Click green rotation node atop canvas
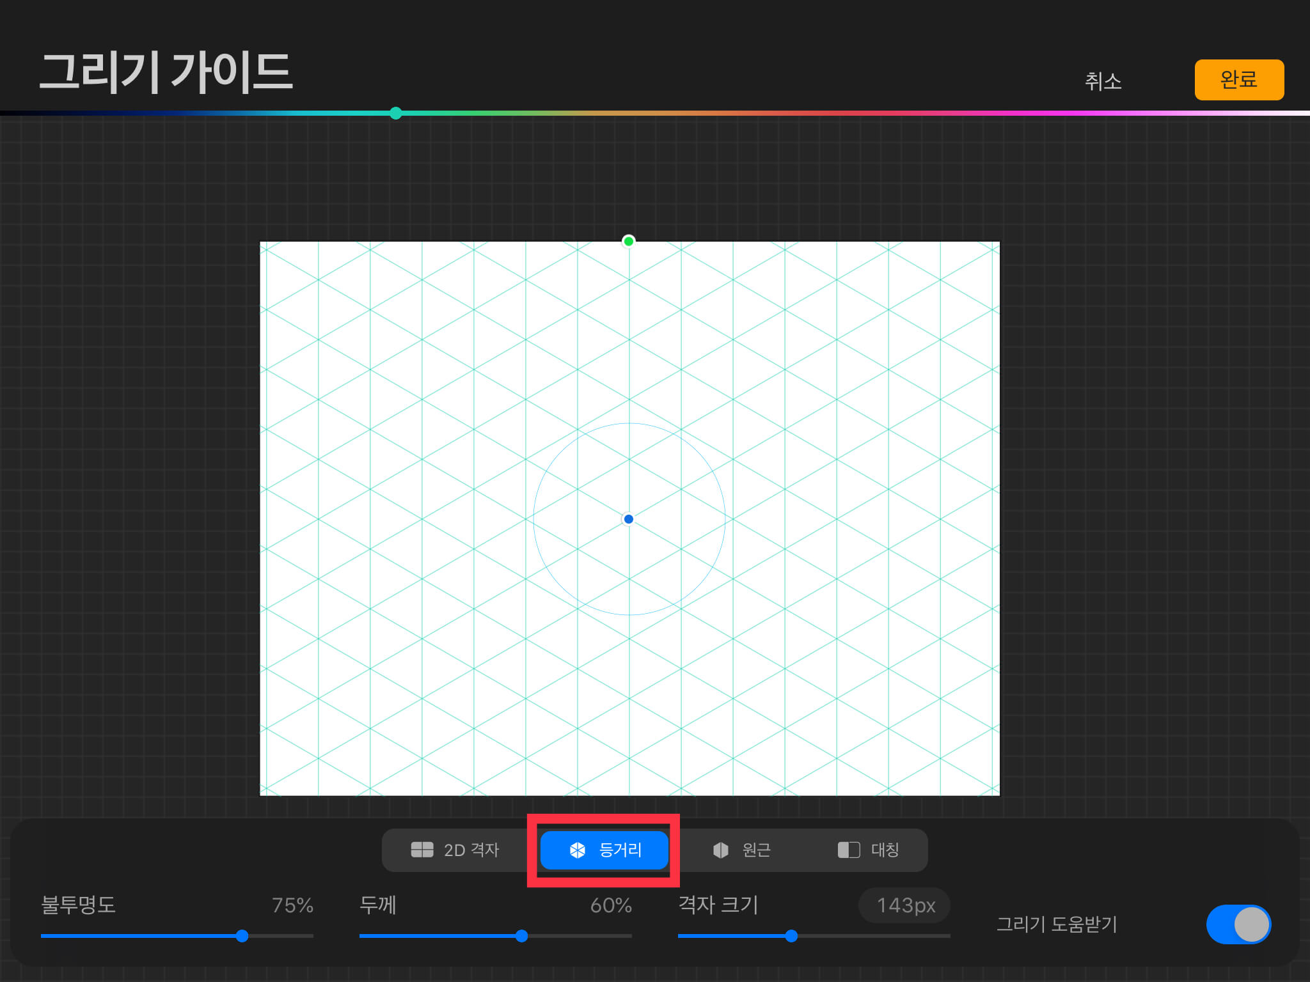1310x982 pixels. (629, 241)
